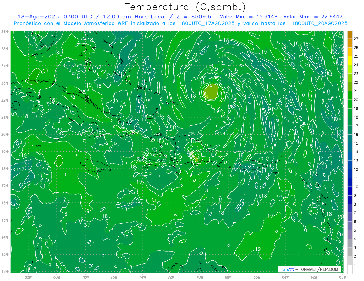The image size is (364, 281).
Task: Click the "68W" longitude axis label
Action: pyautogui.click(x=228, y=277)
